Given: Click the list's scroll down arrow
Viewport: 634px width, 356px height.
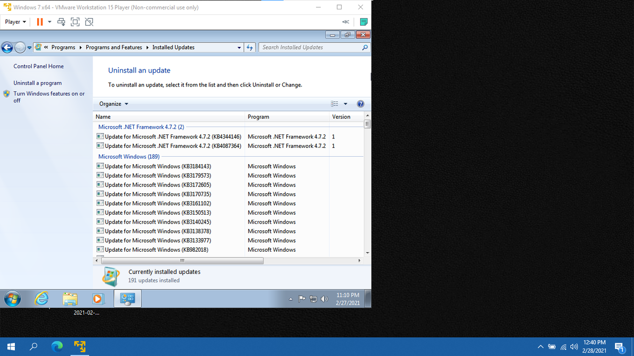Looking at the screenshot, I should [368, 253].
